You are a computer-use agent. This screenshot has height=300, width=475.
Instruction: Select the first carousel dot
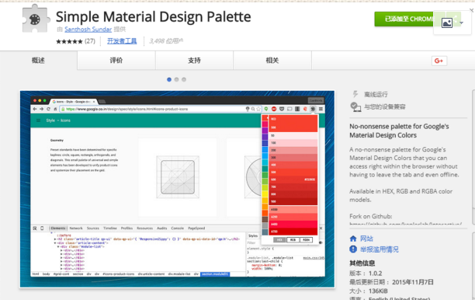tap(169, 79)
